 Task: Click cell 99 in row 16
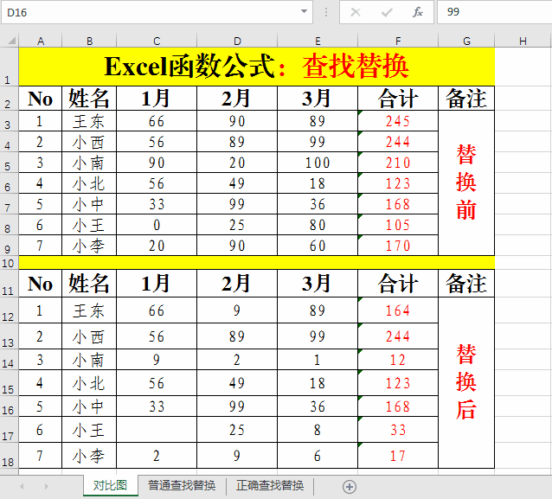(237, 406)
